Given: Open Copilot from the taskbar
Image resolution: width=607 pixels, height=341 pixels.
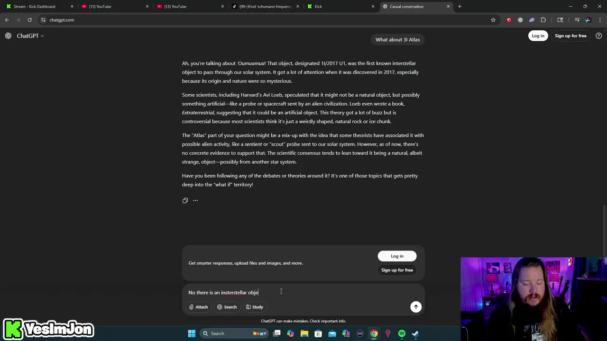Looking at the screenshot, I should click(291, 333).
